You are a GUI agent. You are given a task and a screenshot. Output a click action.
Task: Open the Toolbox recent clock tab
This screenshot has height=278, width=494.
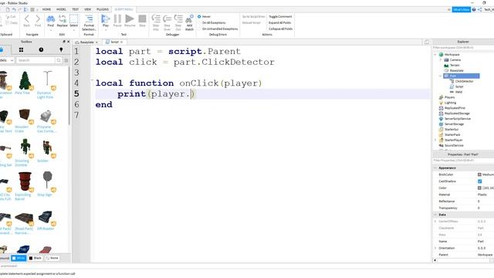click(x=41, y=49)
